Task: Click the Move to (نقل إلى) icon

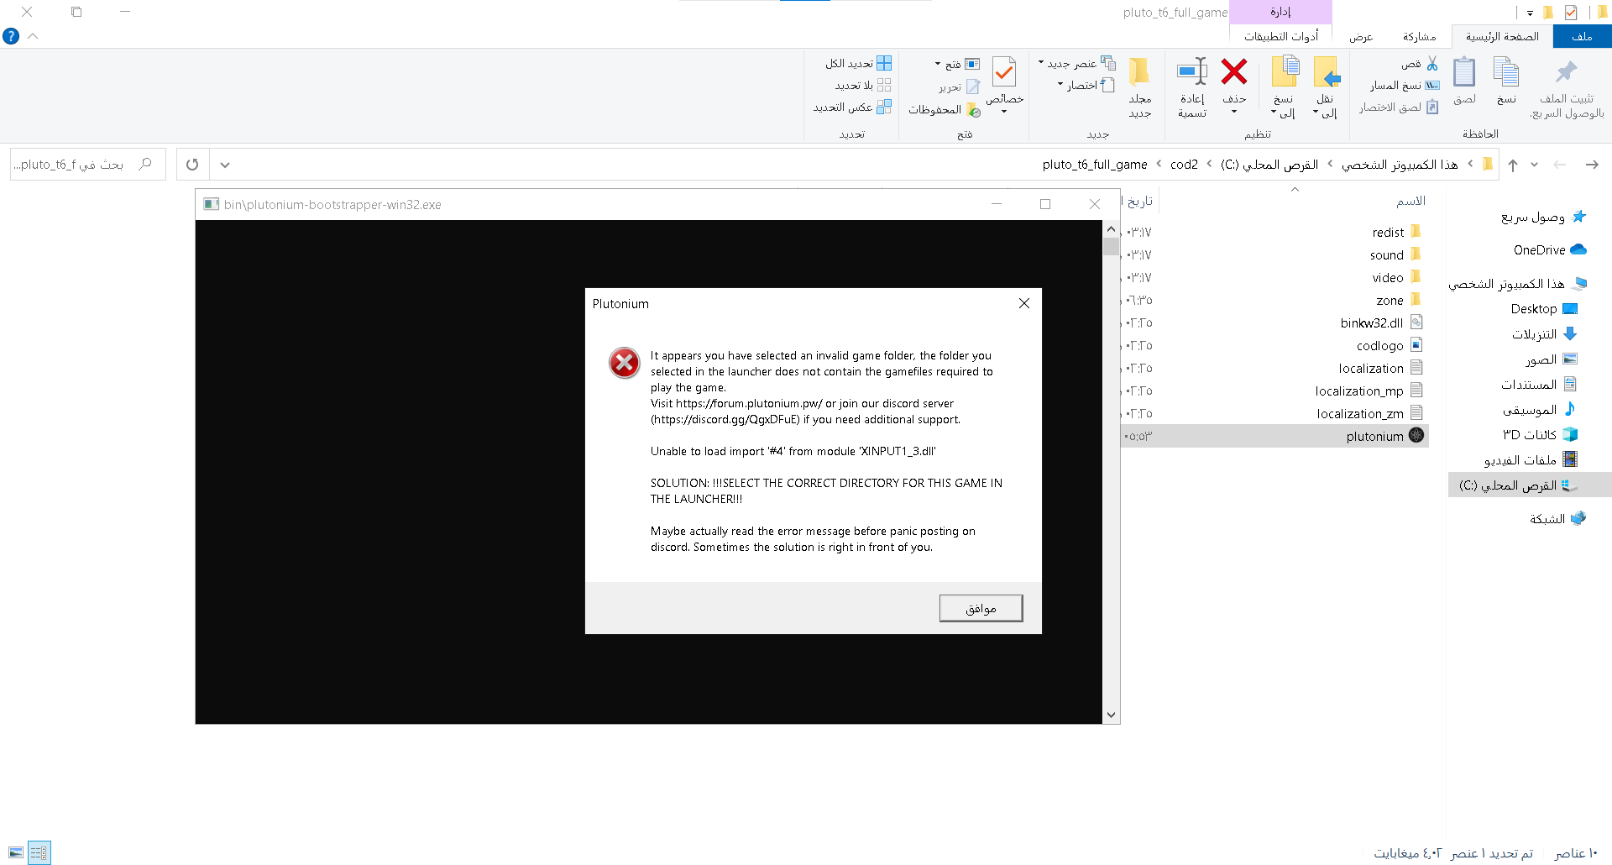Action: pyautogui.click(x=1327, y=72)
